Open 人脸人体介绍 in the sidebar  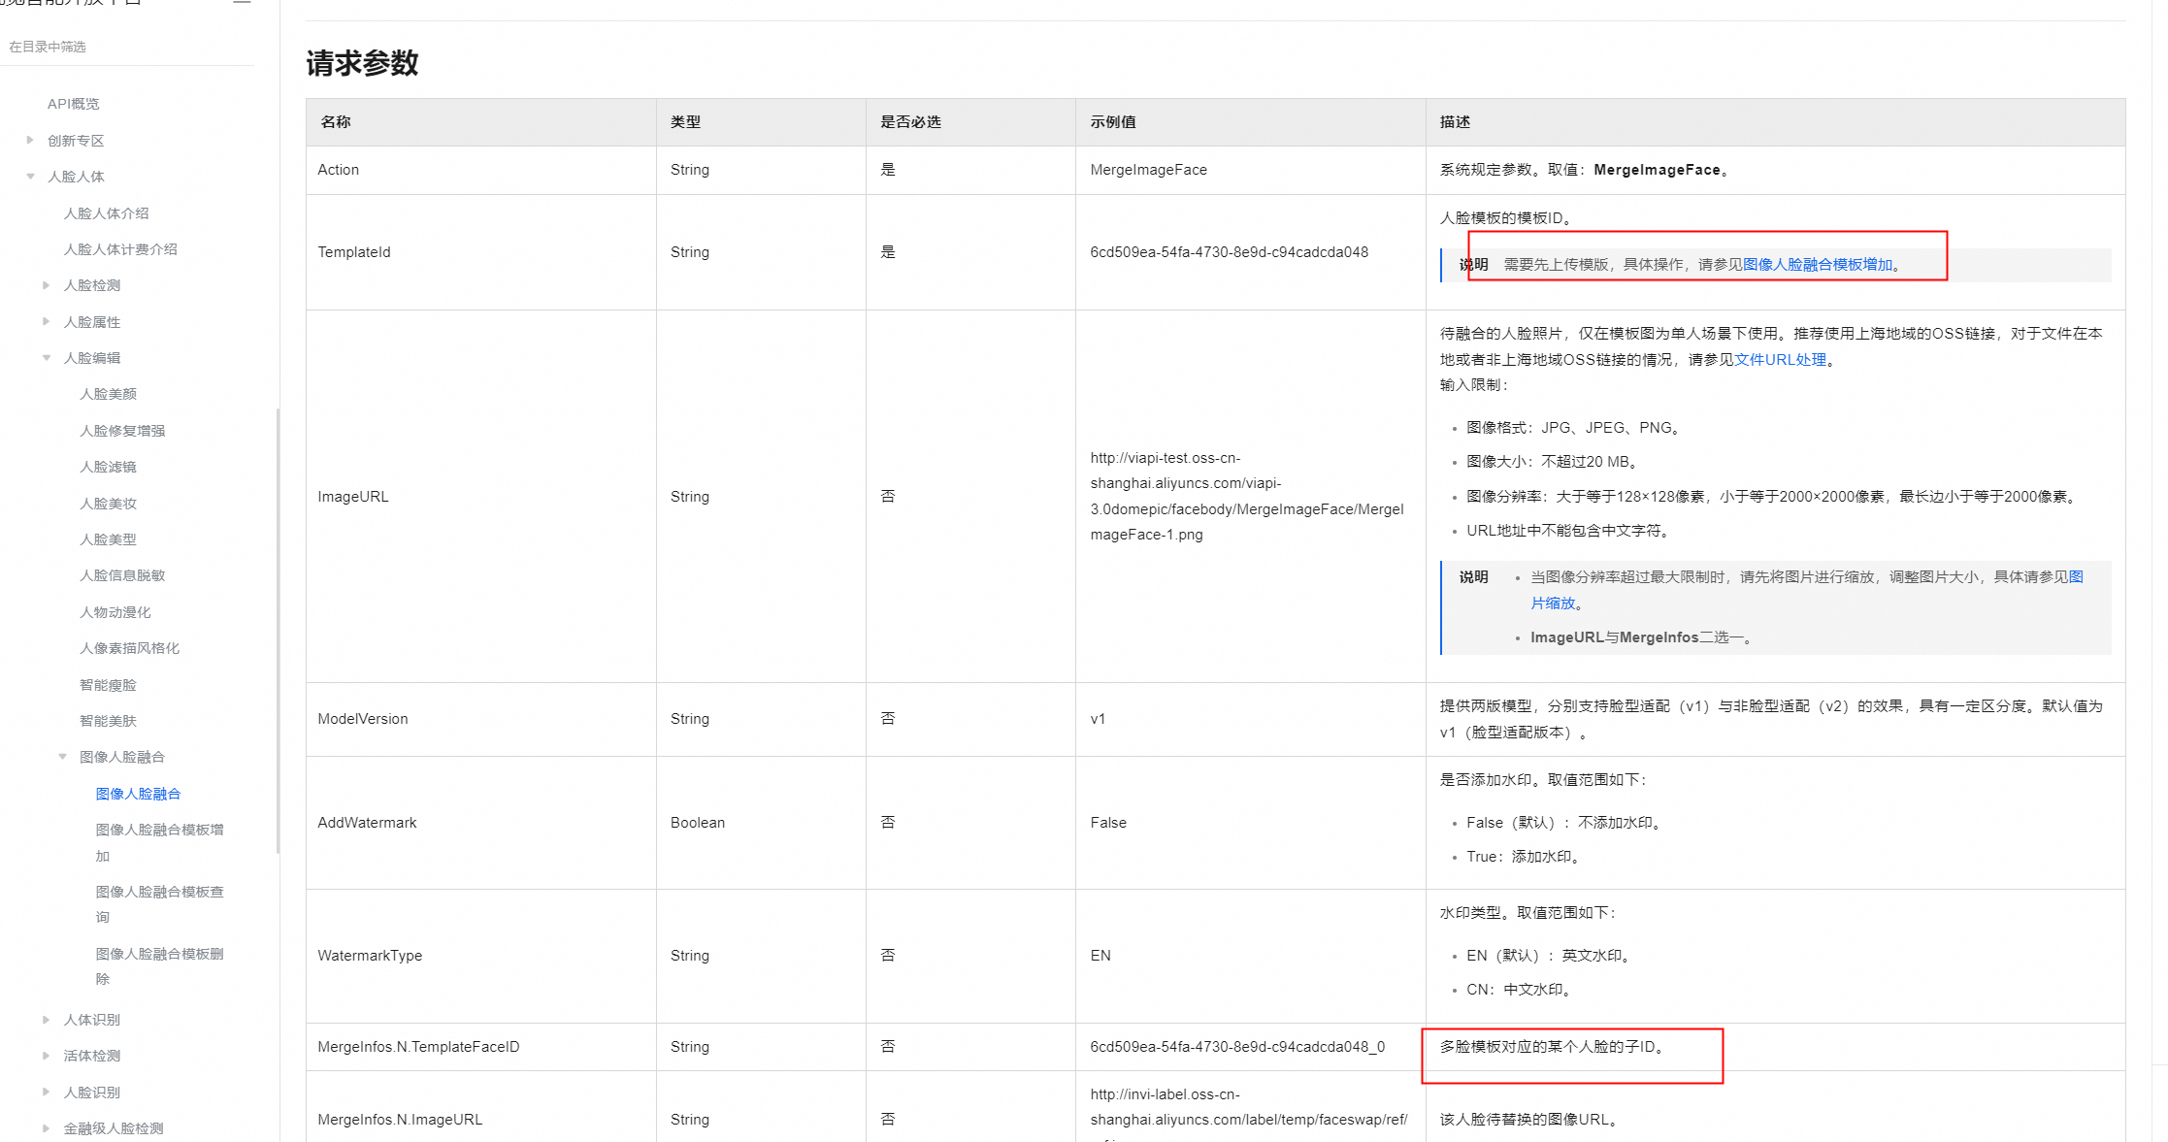(x=107, y=213)
